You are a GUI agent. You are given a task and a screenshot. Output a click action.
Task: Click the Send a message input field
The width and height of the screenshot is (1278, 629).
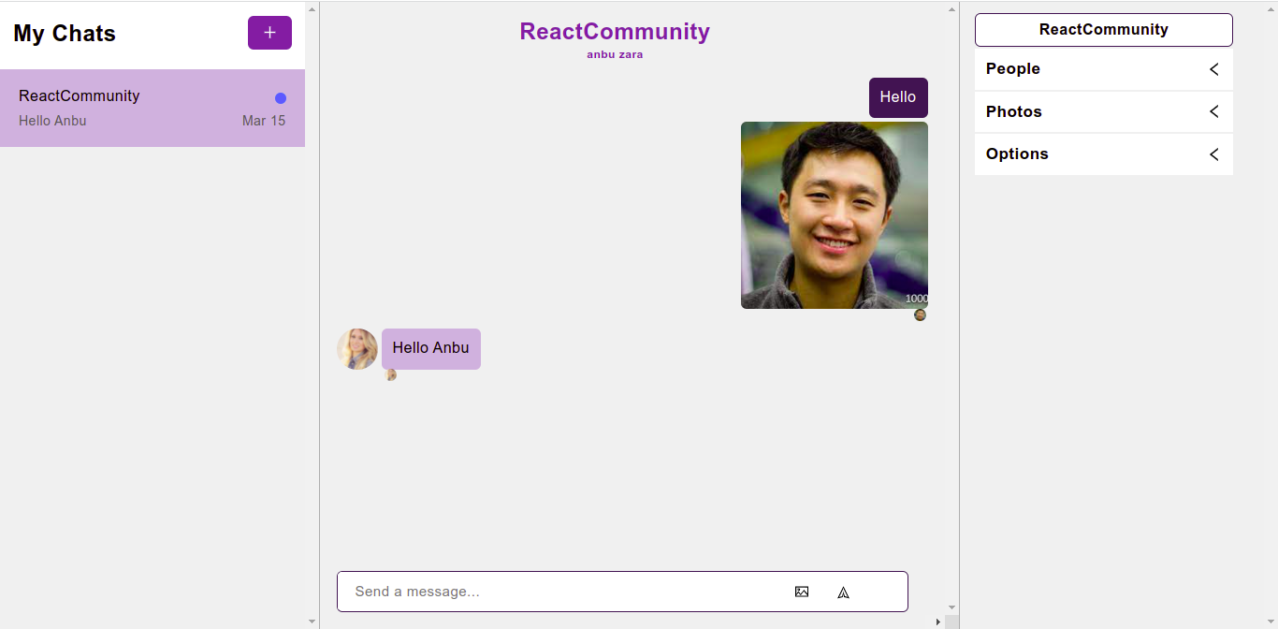561,592
